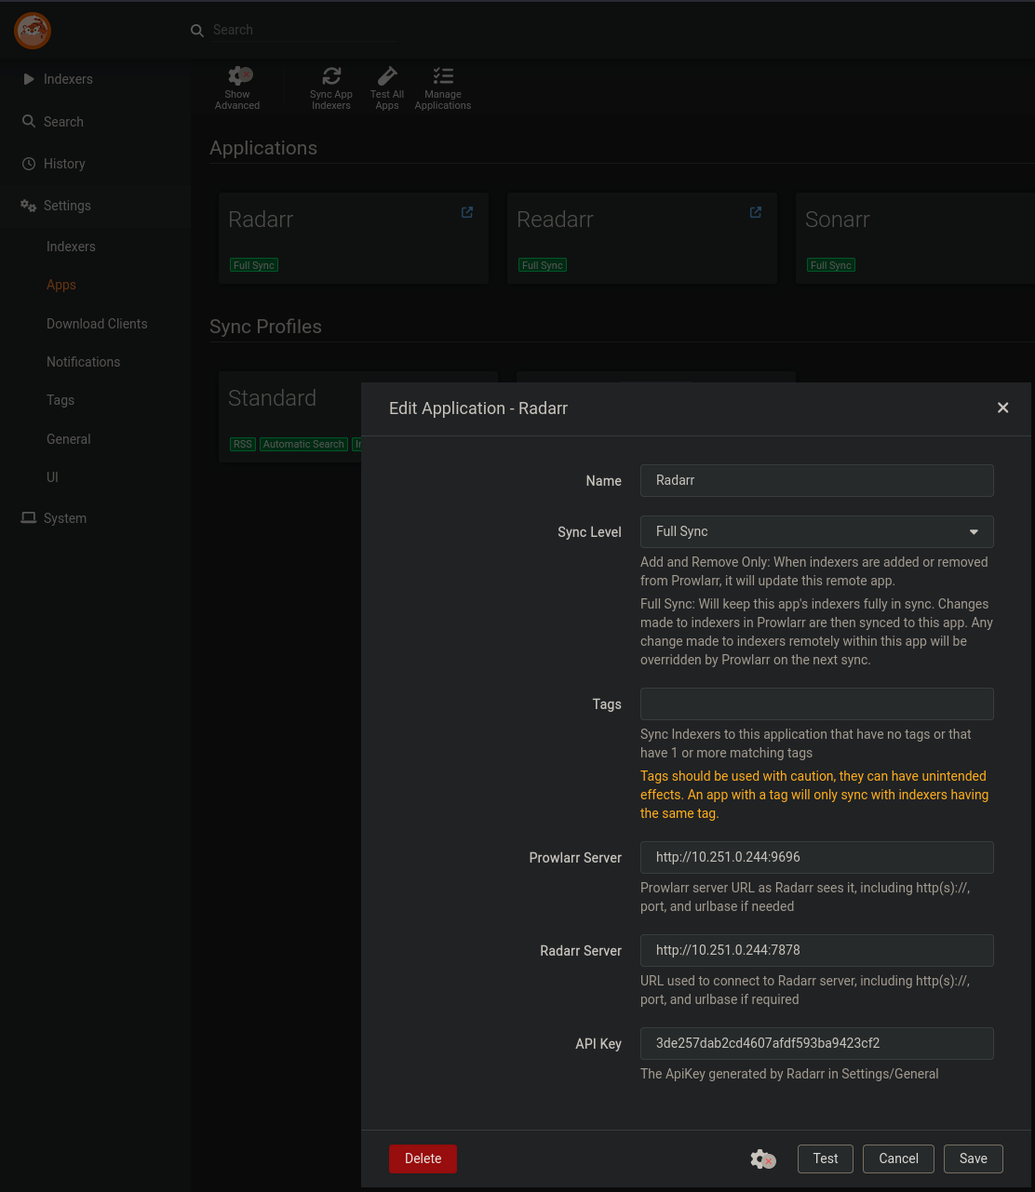Click the Cancel button
Viewport: 1035px width, 1192px height.
click(898, 1159)
